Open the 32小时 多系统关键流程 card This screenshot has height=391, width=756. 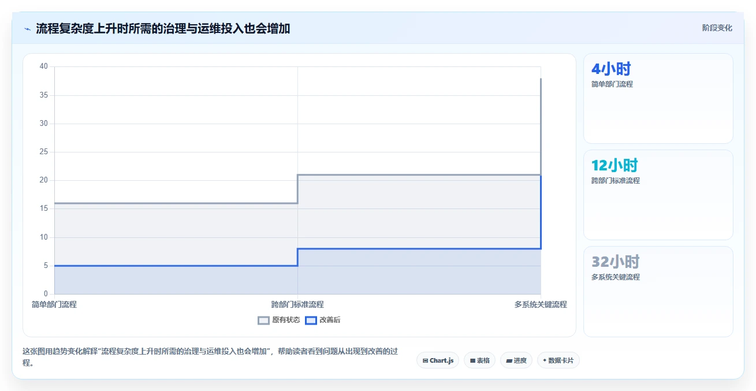point(658,292)
